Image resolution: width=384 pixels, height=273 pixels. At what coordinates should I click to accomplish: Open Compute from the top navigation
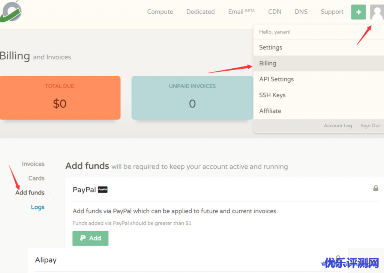[160, 12]
